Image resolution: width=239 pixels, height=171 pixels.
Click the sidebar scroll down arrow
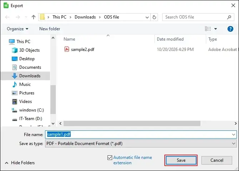tap(53, 124)
